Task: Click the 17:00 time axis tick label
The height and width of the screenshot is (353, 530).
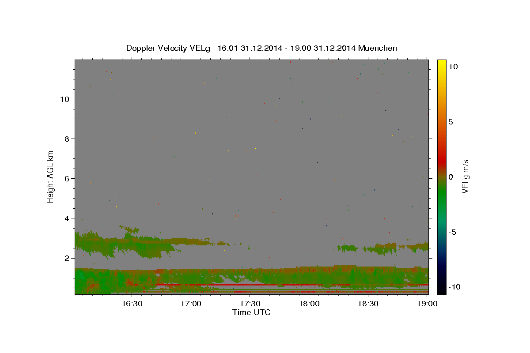Action: tap(191, 304)
